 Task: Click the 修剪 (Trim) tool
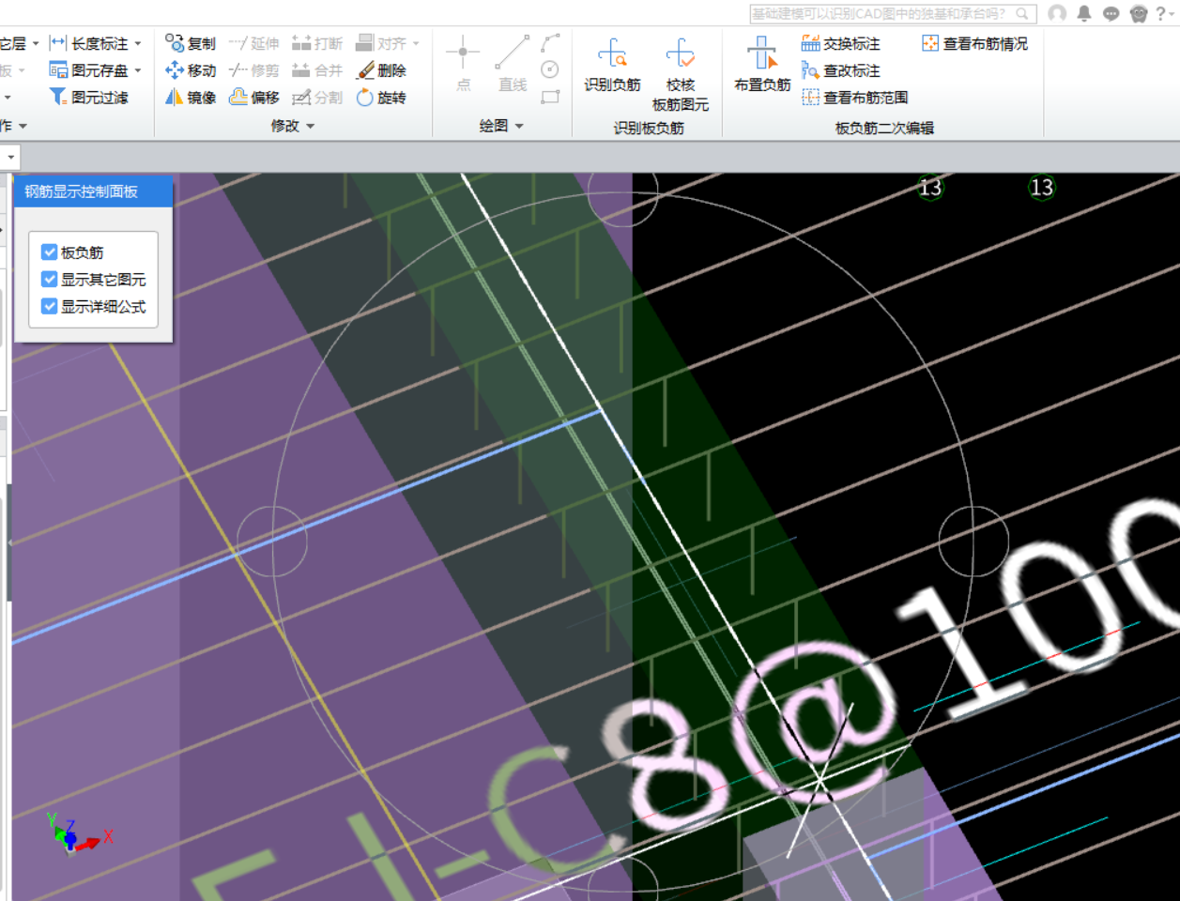click(x=254, y=70)
